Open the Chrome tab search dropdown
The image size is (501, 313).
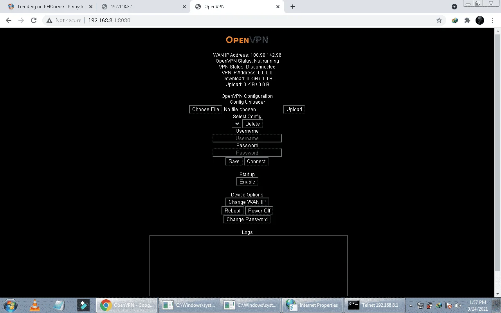click(x=454, y=7)
